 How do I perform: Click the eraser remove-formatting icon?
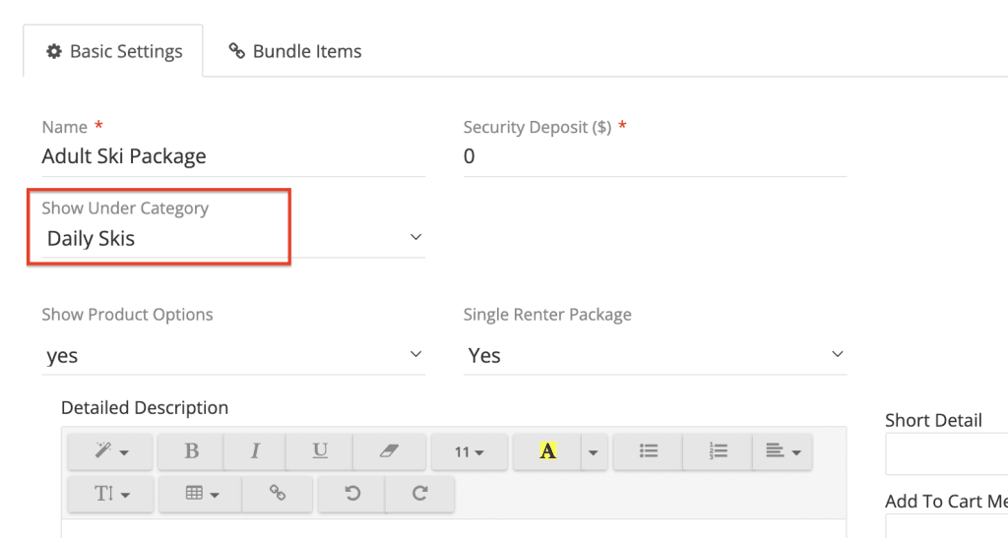[x=389, y=451]
